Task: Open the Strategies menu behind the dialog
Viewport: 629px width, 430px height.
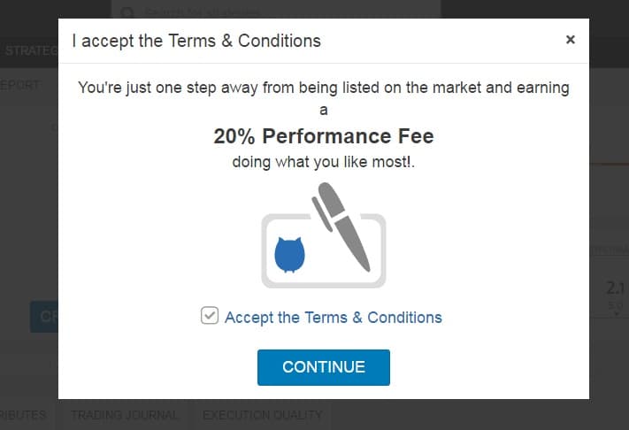Action: 30,50
